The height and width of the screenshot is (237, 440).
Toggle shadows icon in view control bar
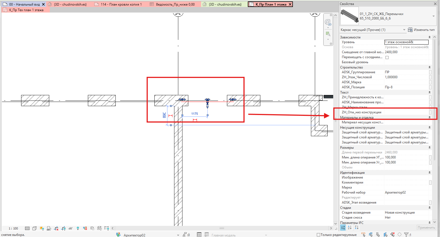(x=49, y=228)
